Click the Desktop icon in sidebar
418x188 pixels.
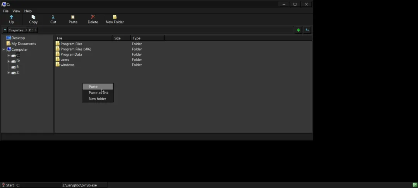coord(9,38)
